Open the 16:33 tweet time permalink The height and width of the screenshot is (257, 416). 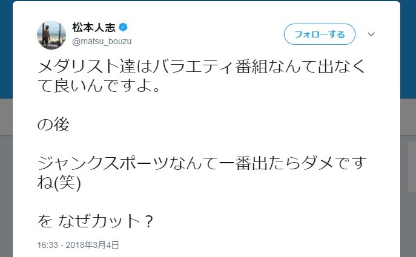click(x=47, y=245)
